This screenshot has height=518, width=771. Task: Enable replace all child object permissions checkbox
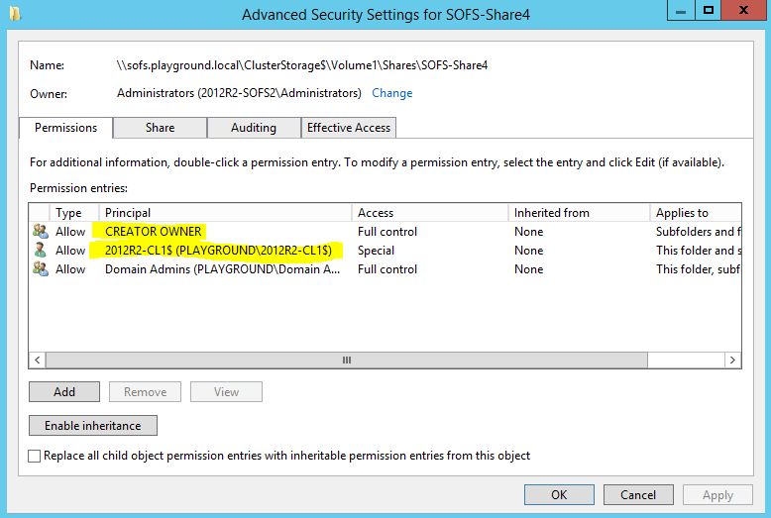pyautogui.click(x=36, y=457)
